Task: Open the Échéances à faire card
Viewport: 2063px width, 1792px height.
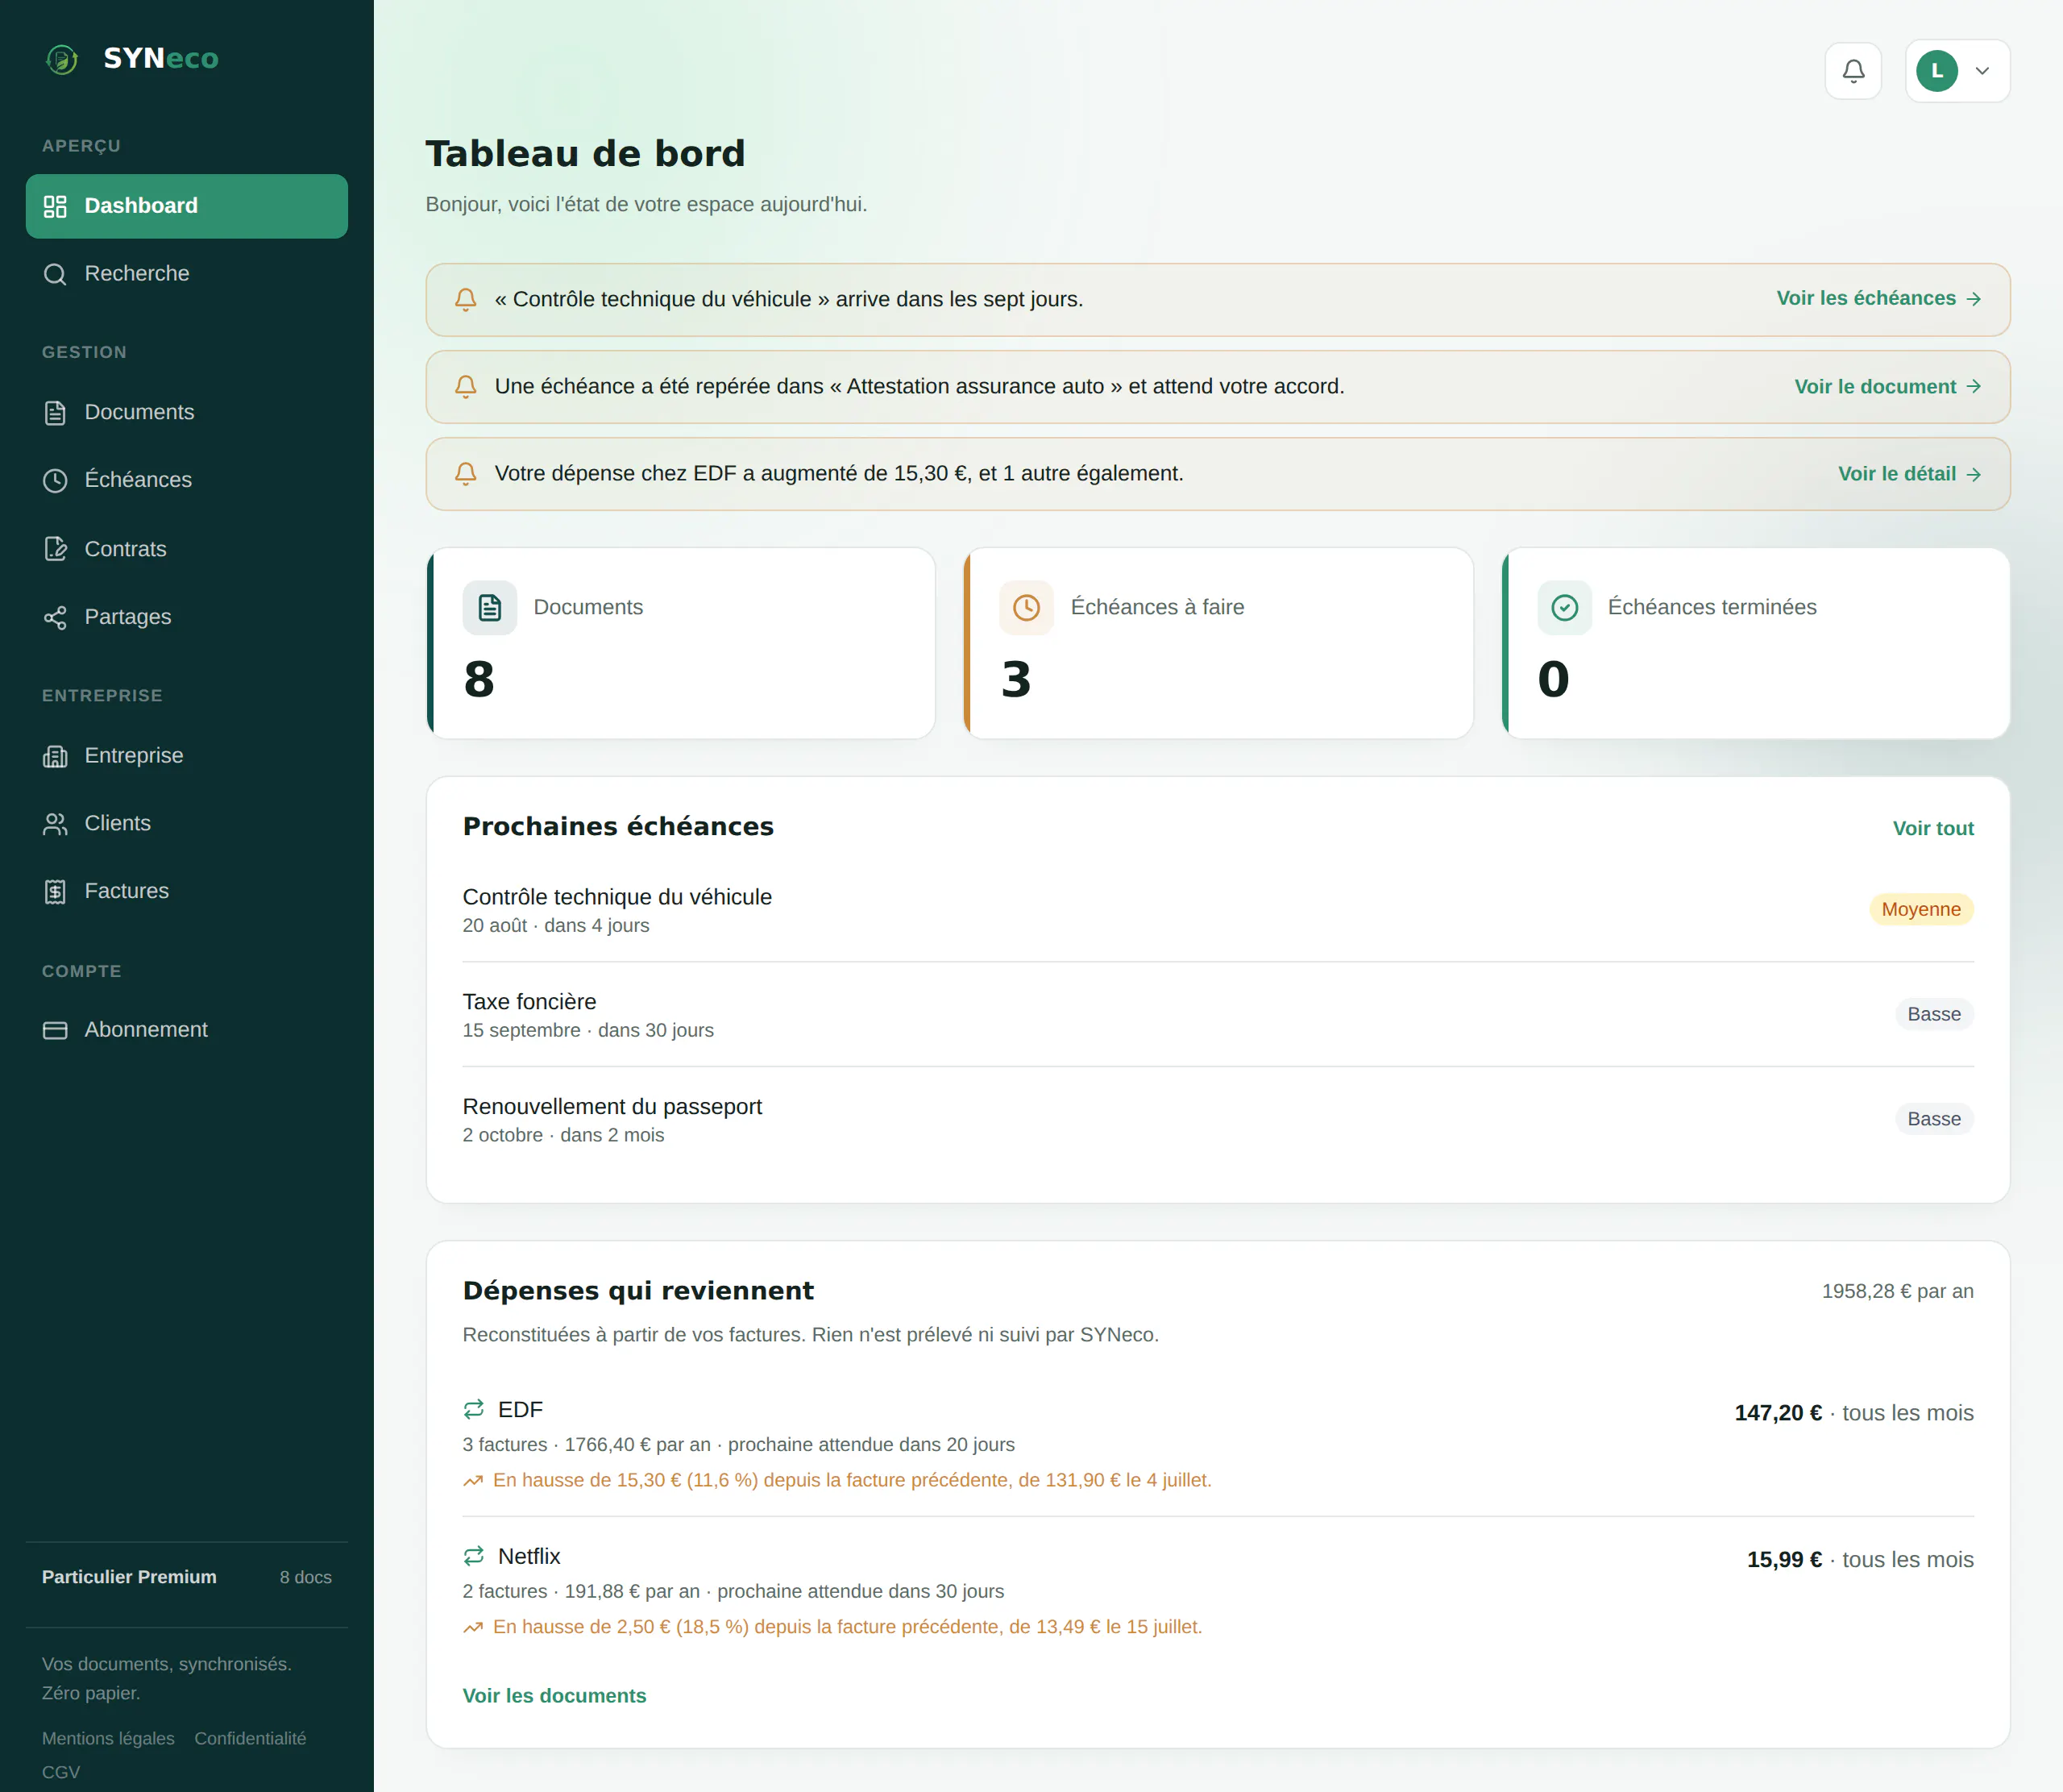Action: pos(1218,643)
